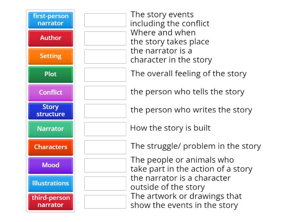Click the slot beside 'The artwork or drawings' definition
Screen dimensions: 297x222
click(105, 202)
